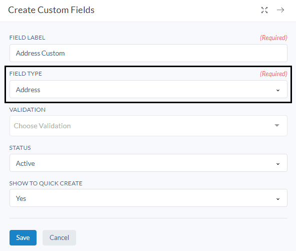Click the expand fullscreen icon
Image resolution: width=296 pixels, height=251 pixels.
click(x=264, y=10)
